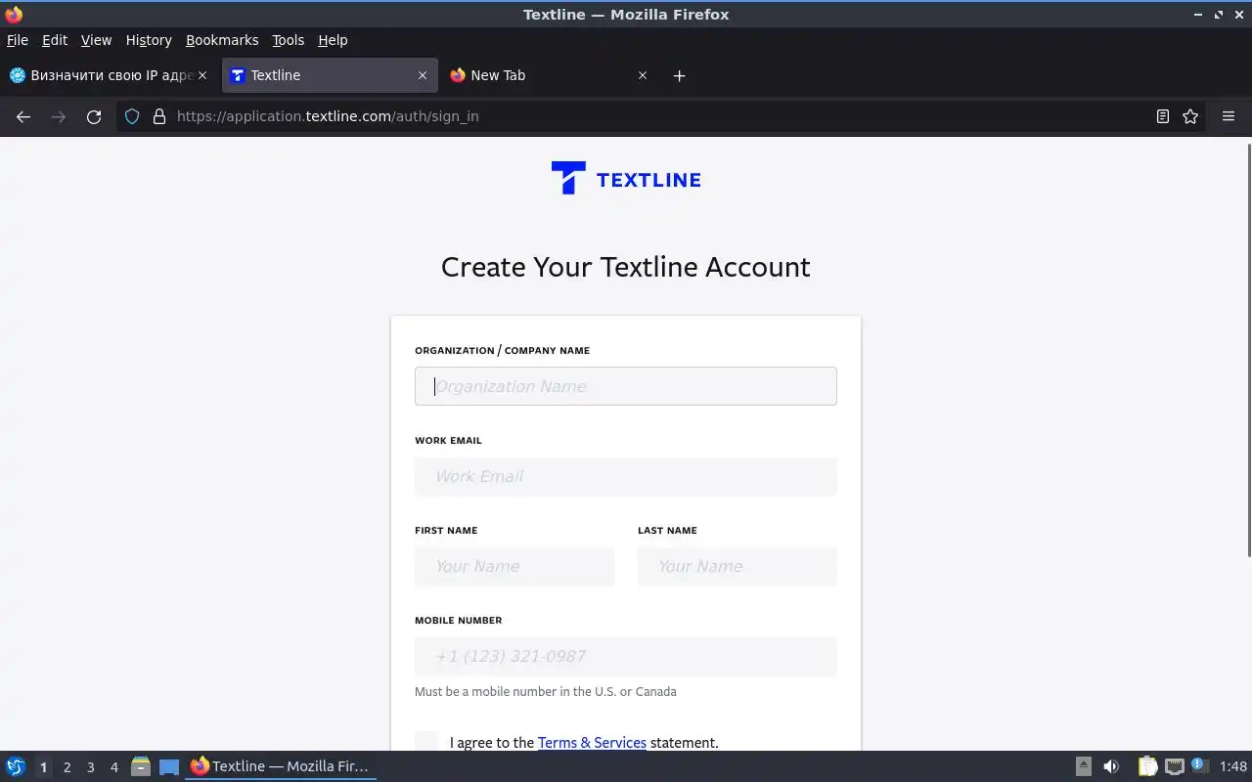Open the Tools menu
Viewport: 1252px width, 782px height.
(289, 40)
